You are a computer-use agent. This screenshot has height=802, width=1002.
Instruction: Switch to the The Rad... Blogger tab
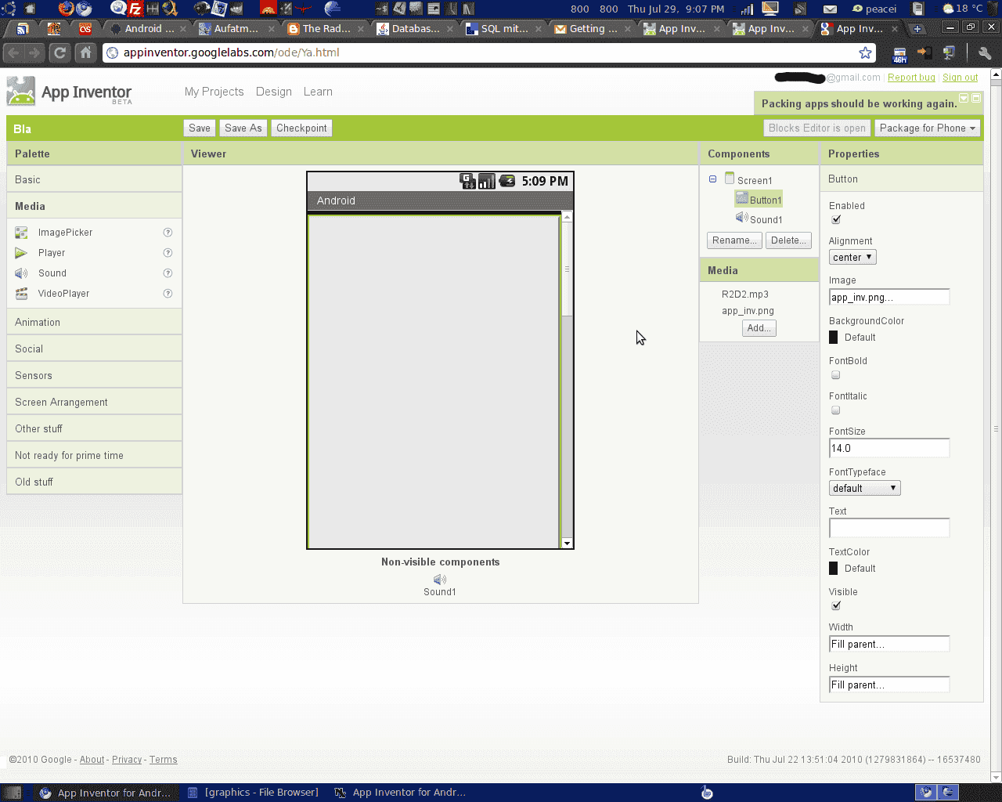pyautogui.click(x=326, y=28)
